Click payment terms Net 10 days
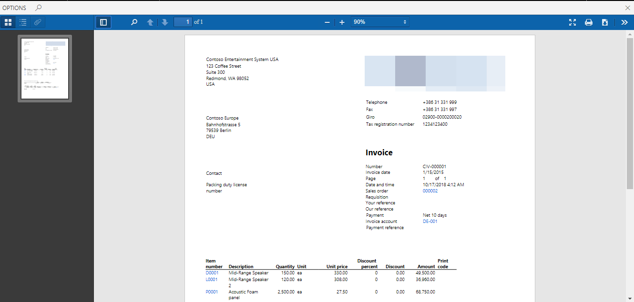This screenshot has width=634, height=302. coord(435,215)
